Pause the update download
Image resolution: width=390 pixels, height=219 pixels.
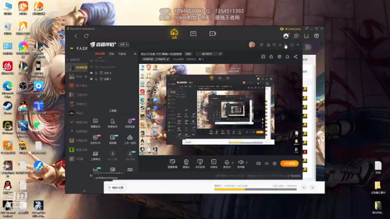click(304, 187)
